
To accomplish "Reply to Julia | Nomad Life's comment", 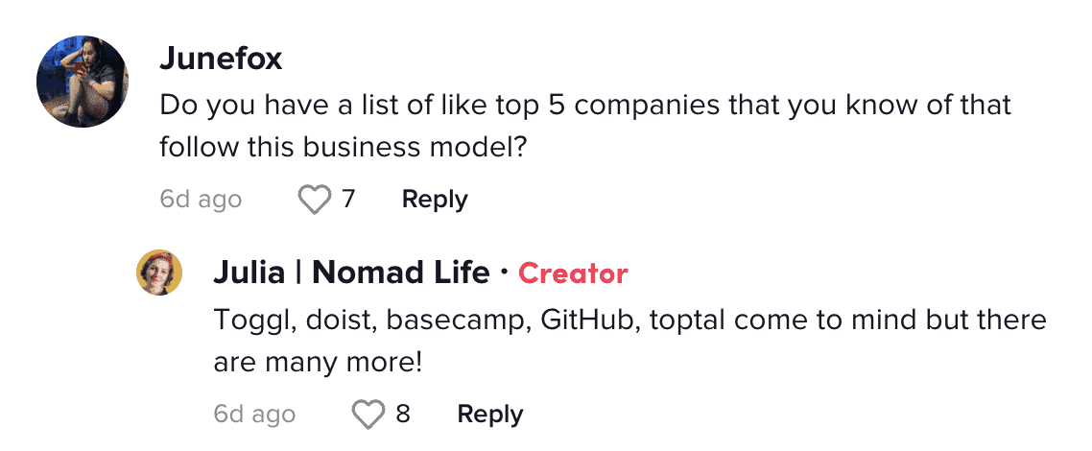I will point(489,415).
